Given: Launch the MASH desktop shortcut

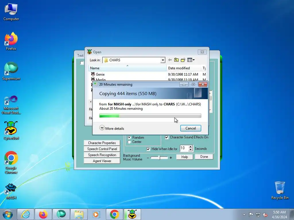Looking at the screenshot, I should click(11, 191).
